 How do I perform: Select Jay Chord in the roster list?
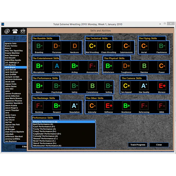[x=15, y=120]
